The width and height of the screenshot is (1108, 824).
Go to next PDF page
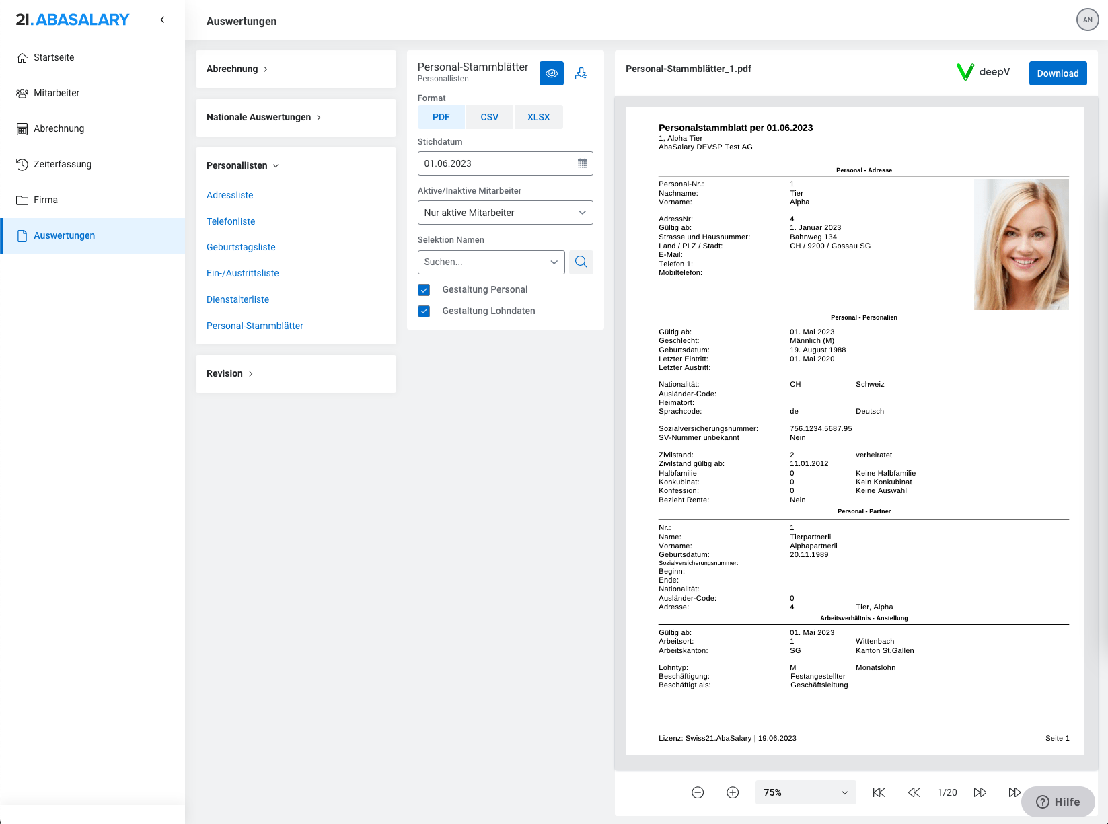(x=980, y=792)
